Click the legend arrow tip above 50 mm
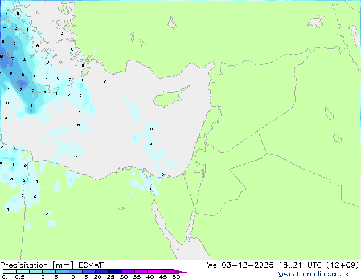 (x=180, y=272)
